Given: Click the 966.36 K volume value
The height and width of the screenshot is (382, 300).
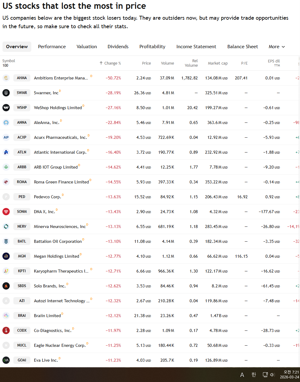Looking at the screenshot, I should [166, 271].
